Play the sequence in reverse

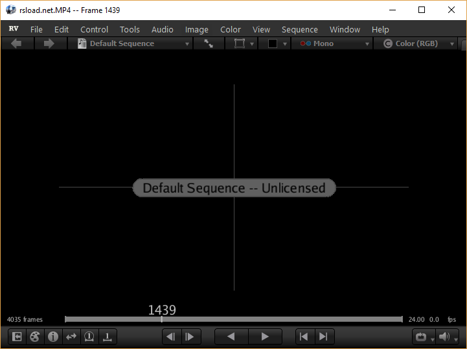[231, 337]
